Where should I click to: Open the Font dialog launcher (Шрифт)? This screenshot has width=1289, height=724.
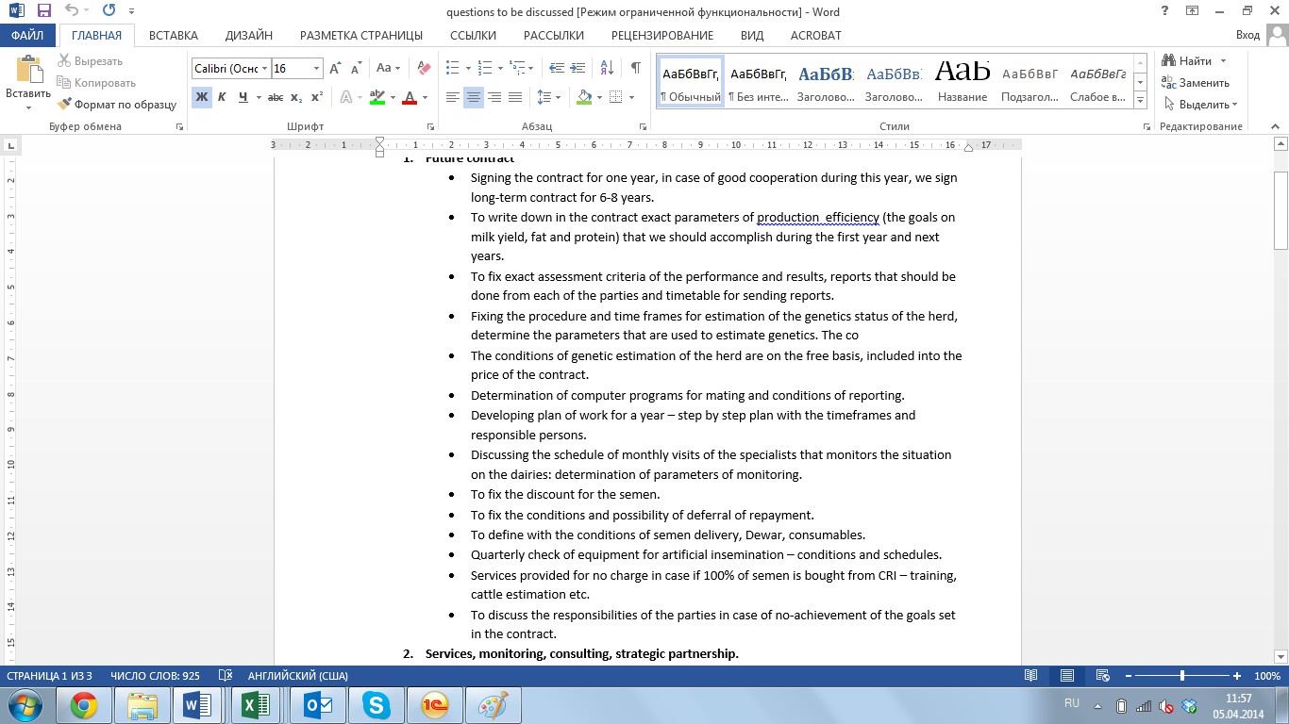tap(430, 126)
